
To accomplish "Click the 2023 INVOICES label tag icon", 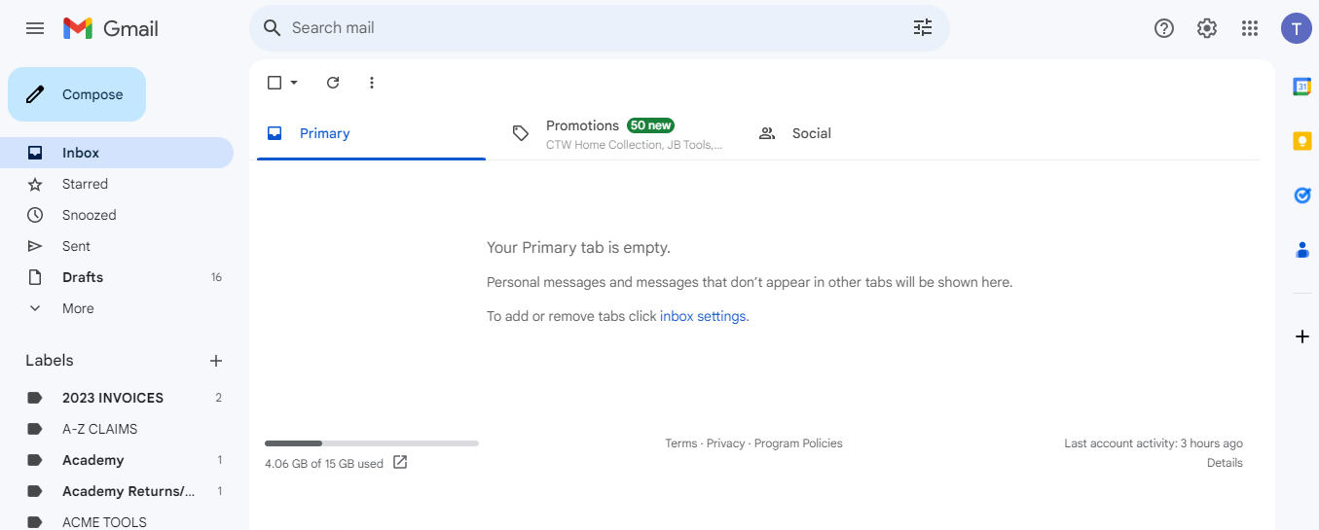I will [x=35, y=398].
